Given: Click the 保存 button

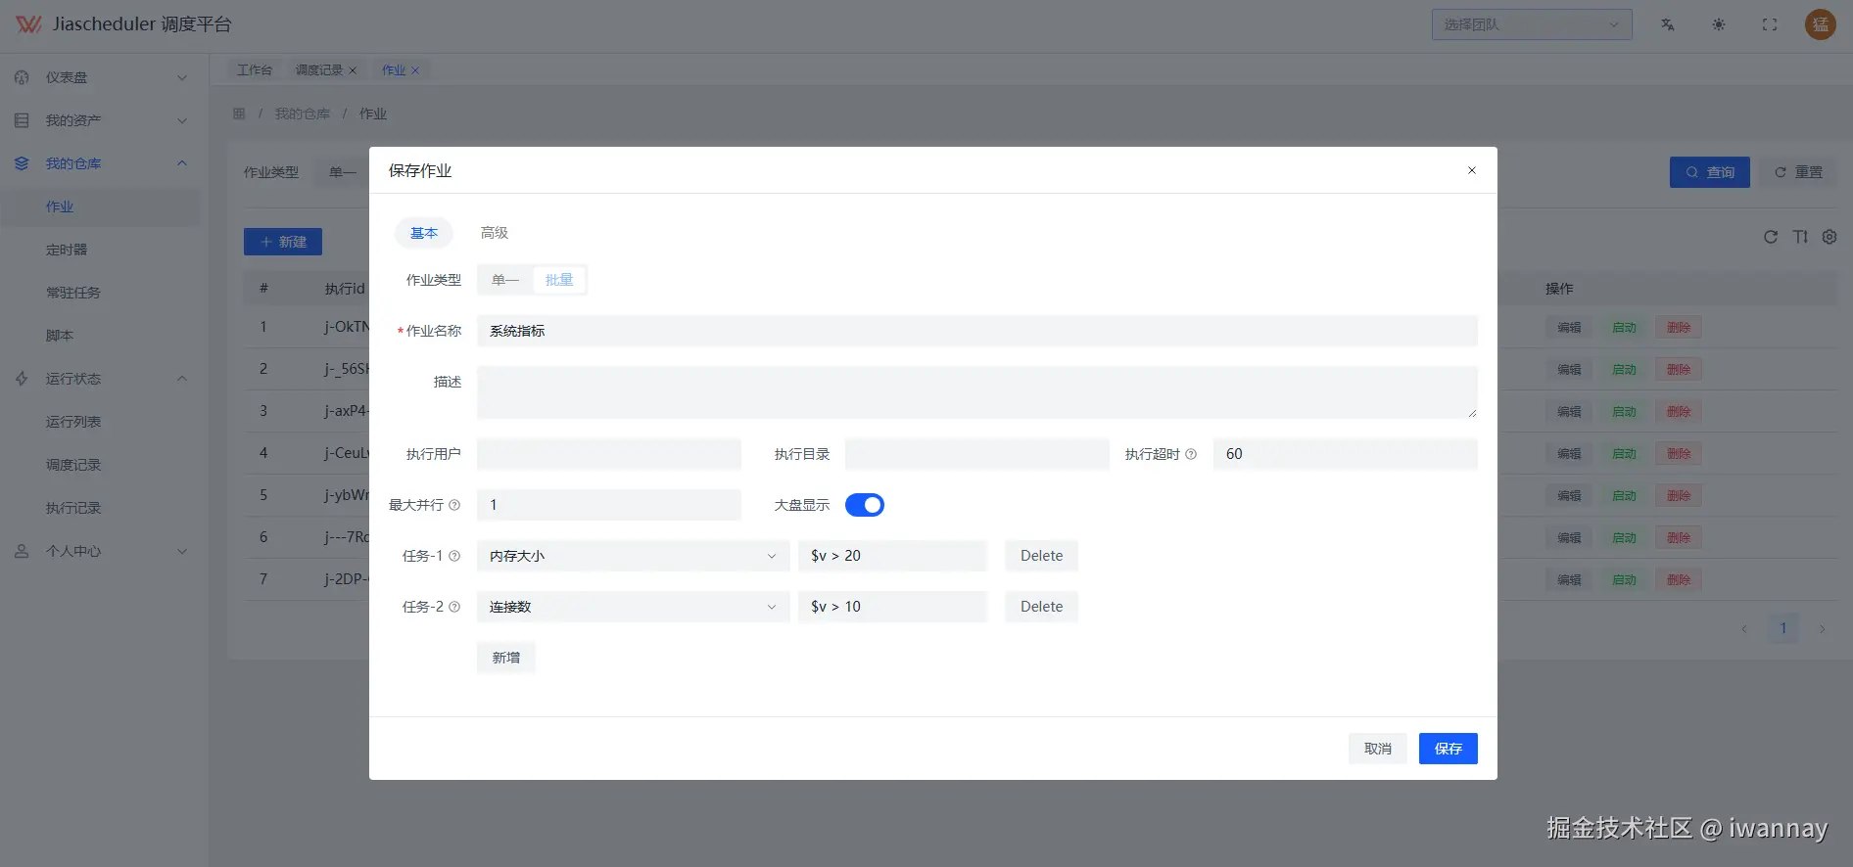Looking at the screenshot, I should (1449, 749).
